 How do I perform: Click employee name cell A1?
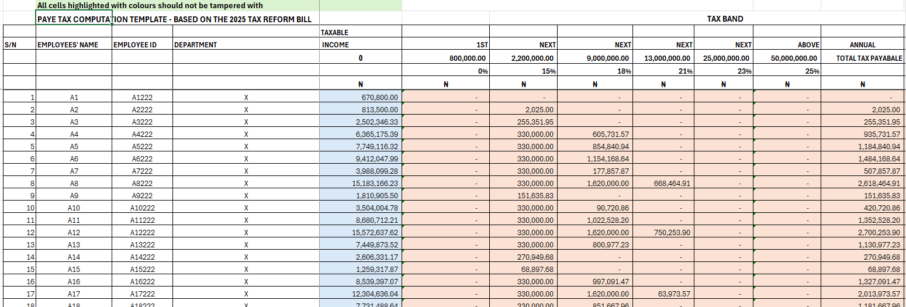coord(74,97)
